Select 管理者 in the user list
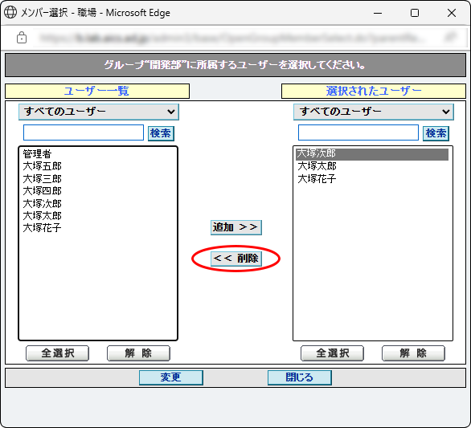Image resolution: width=471 pixels, height=428 pixels. pos(37,153)
